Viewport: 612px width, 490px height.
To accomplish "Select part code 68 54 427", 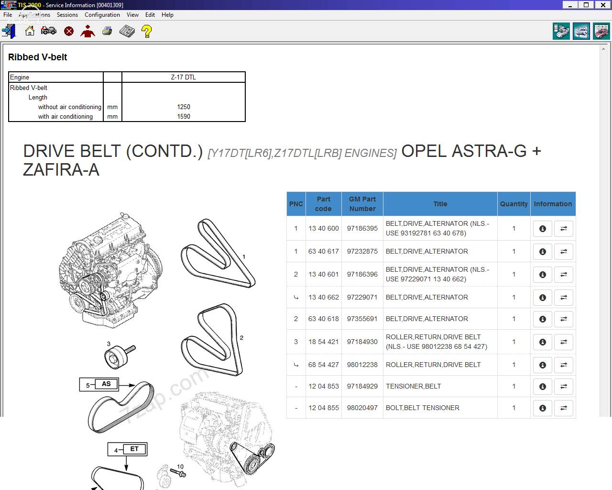I will point(324,365).
